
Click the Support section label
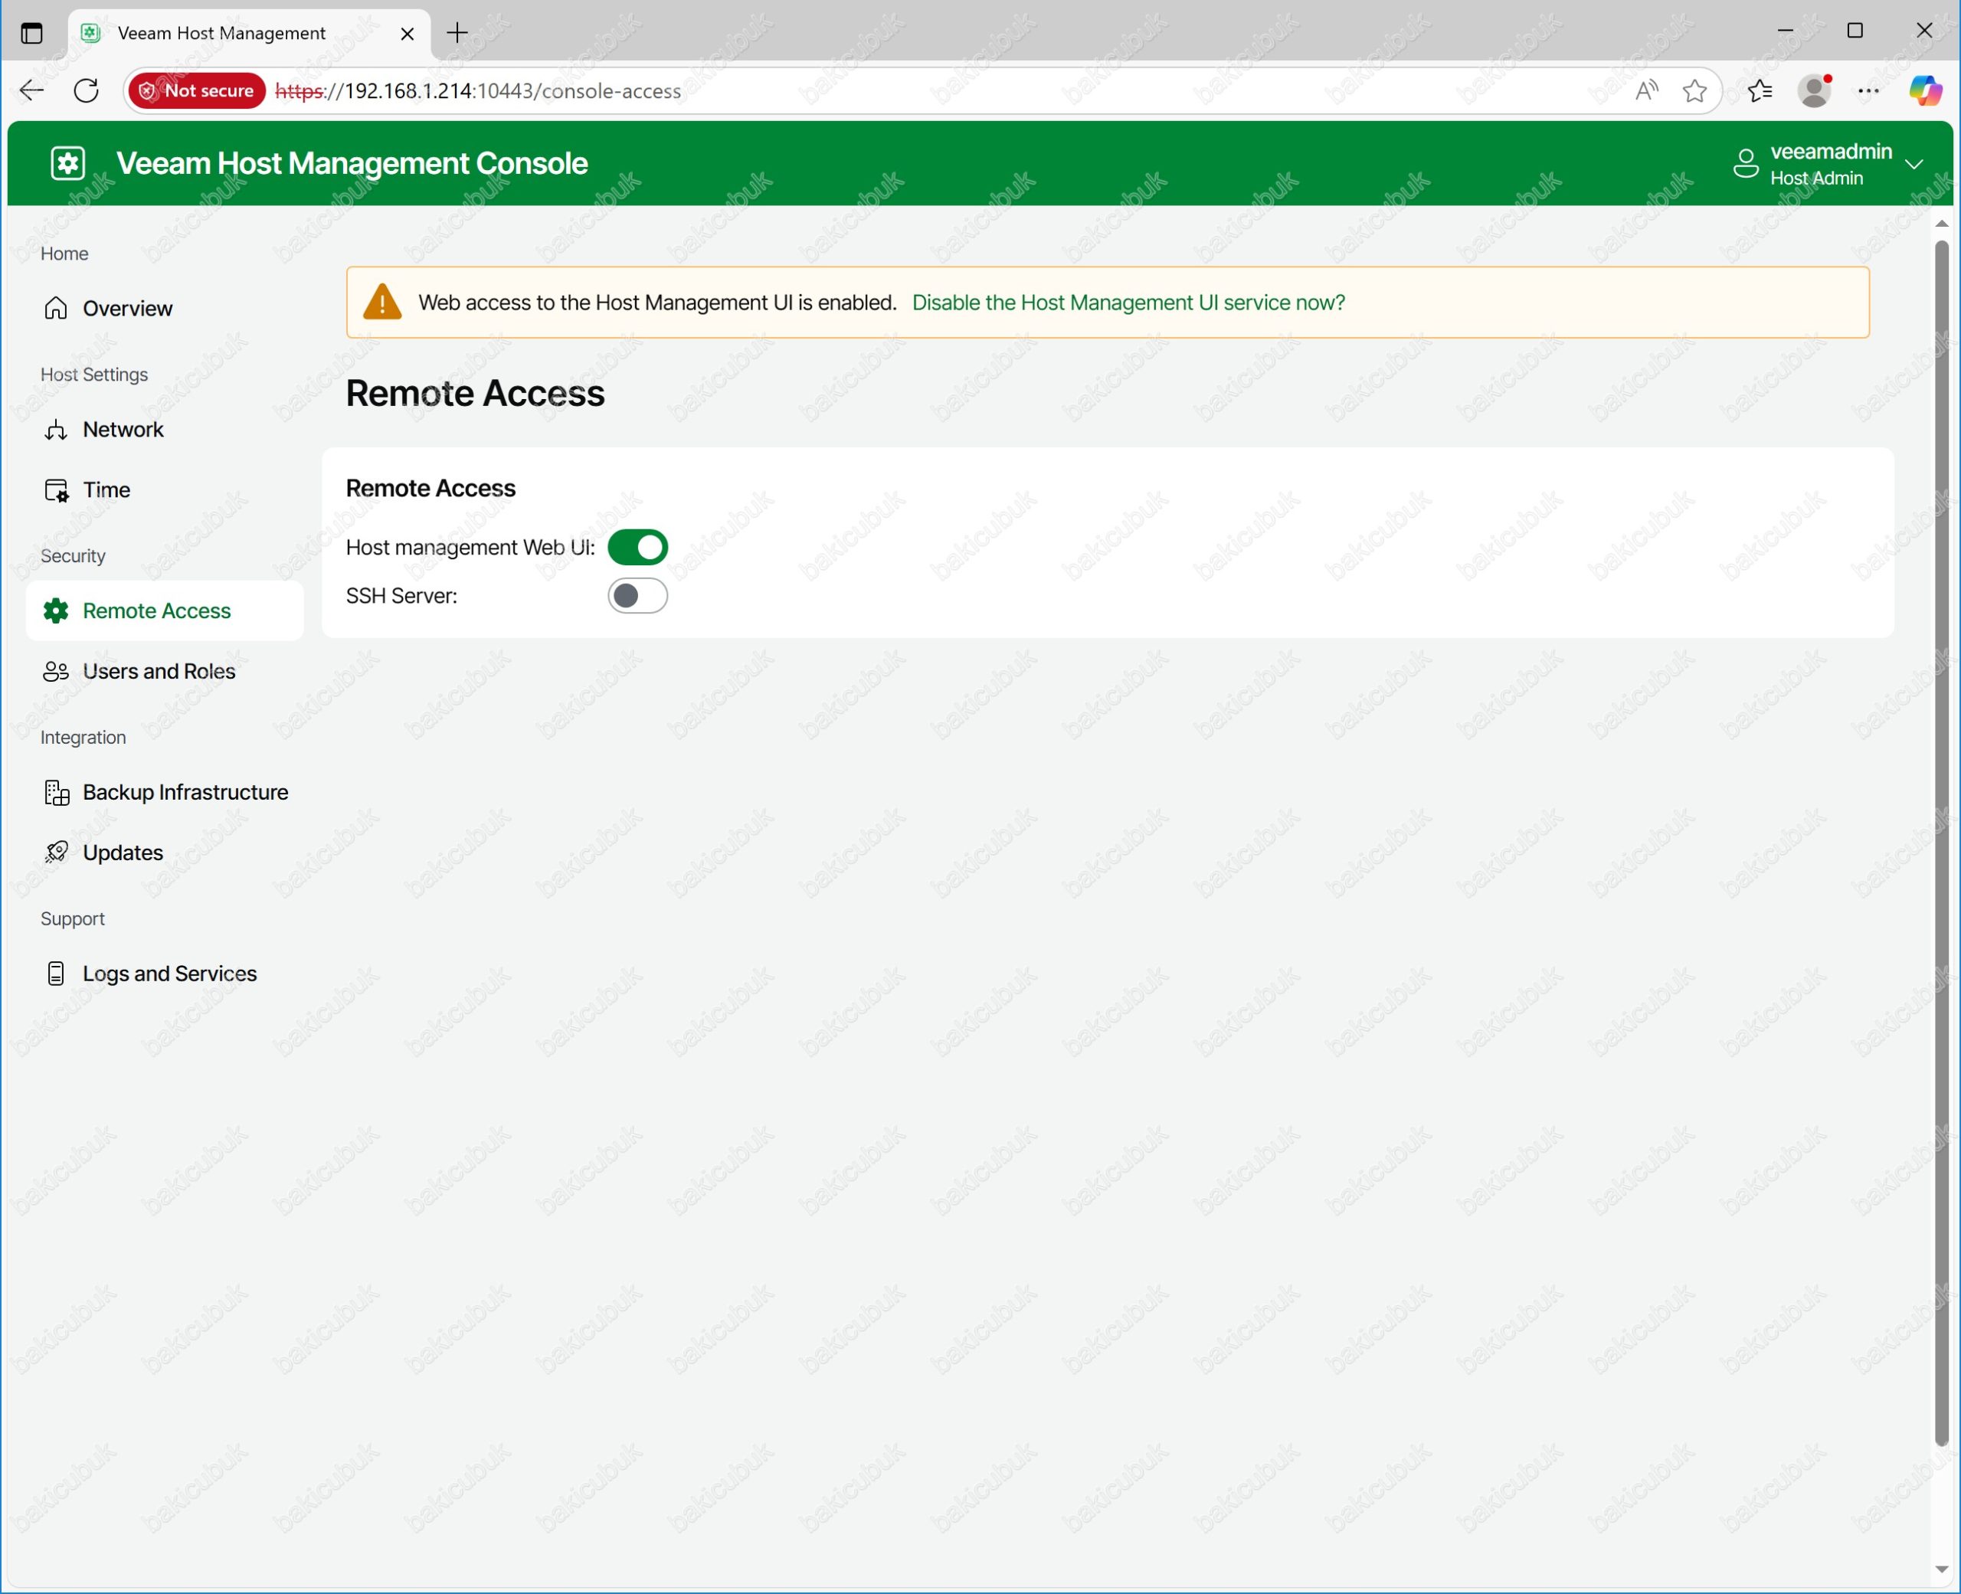73,919
